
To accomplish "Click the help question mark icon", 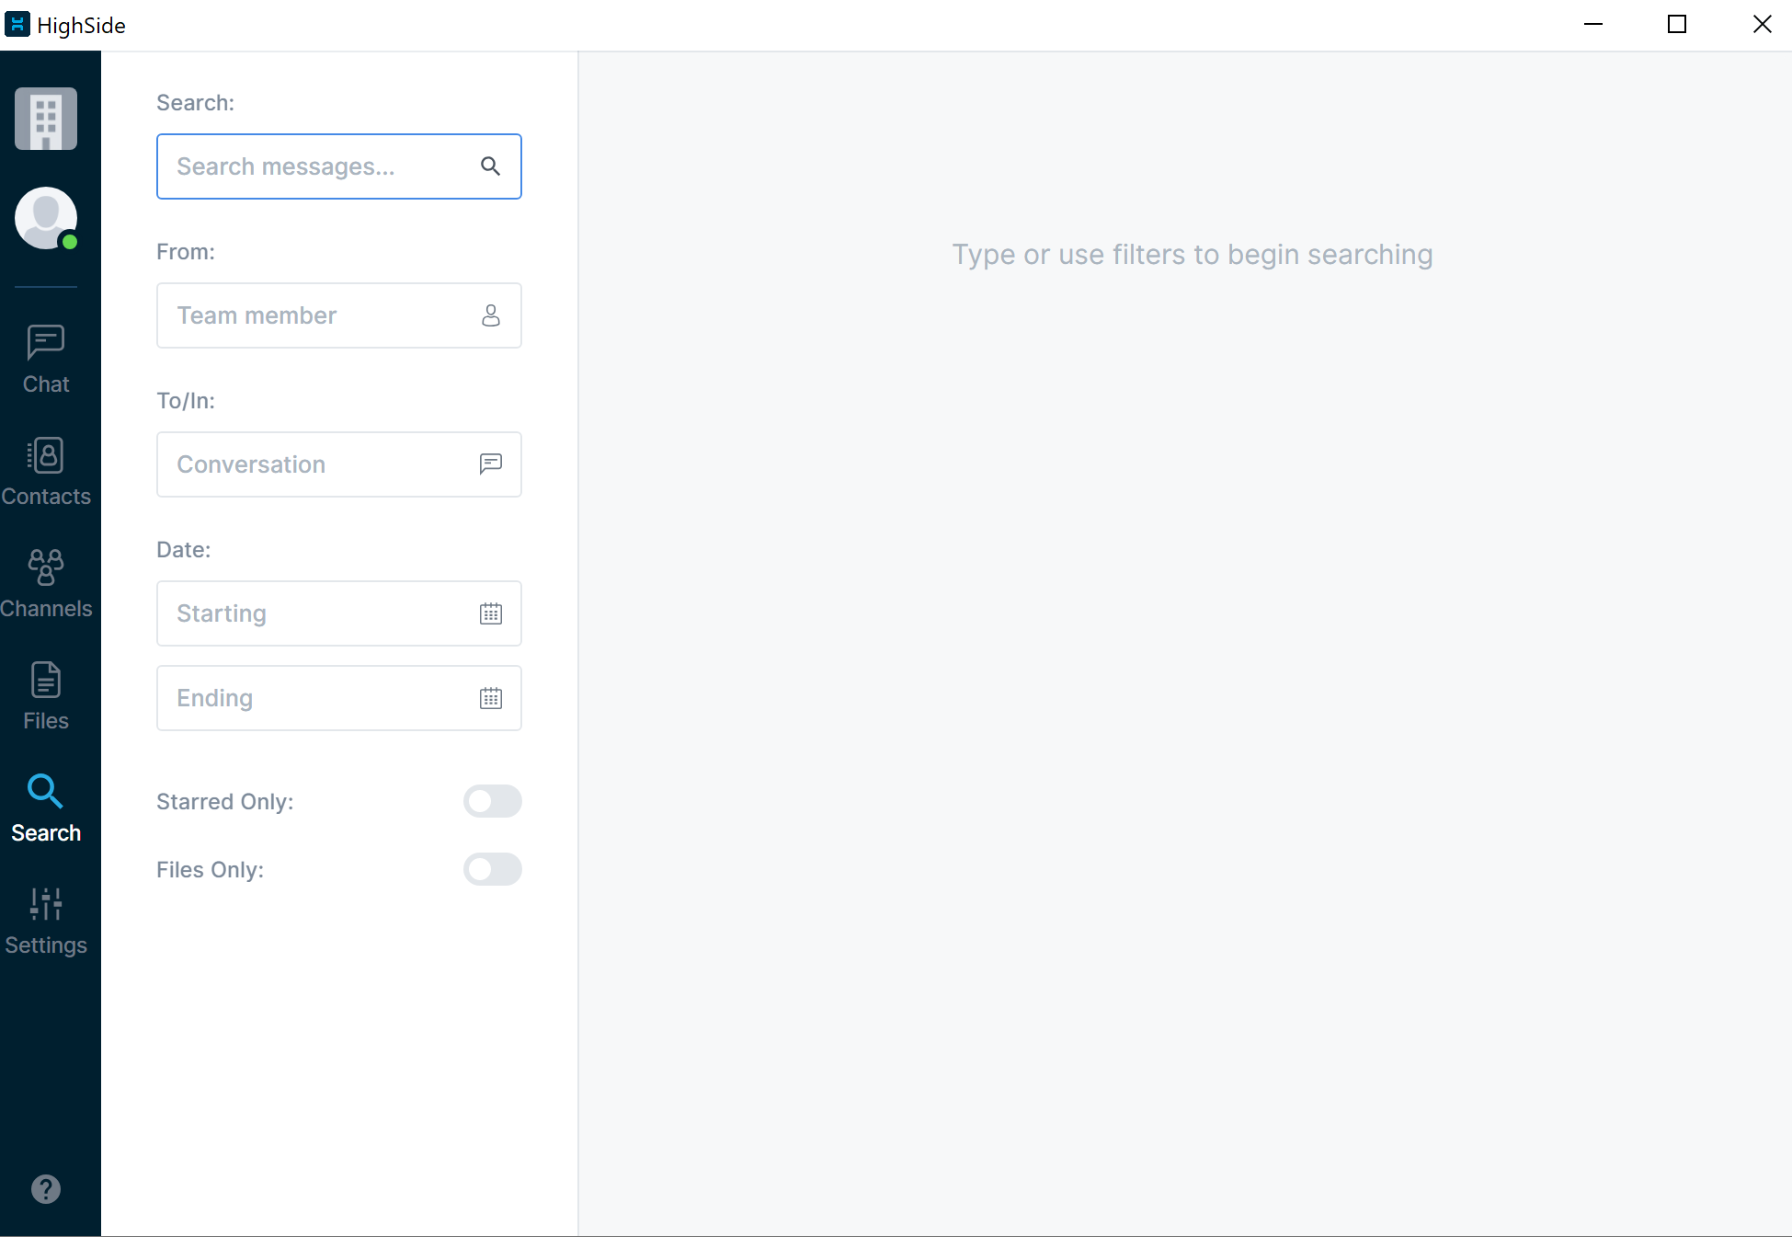I will 45,1189.
